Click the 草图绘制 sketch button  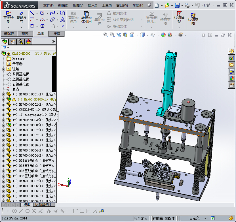coord(9,17)
